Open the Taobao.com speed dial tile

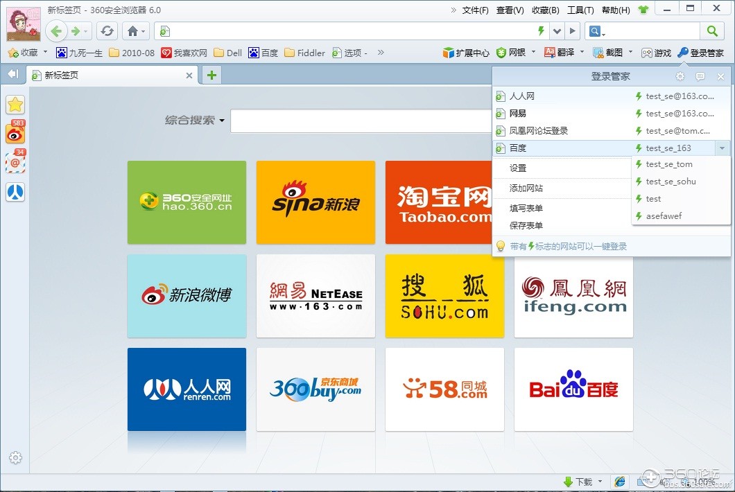pyautogui.click(x=444, y=202)
